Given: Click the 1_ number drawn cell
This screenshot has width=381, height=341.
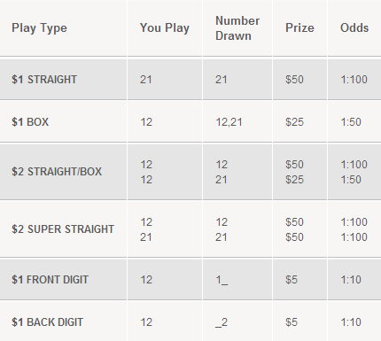Looking at the screenshot, I should point(222,280).
